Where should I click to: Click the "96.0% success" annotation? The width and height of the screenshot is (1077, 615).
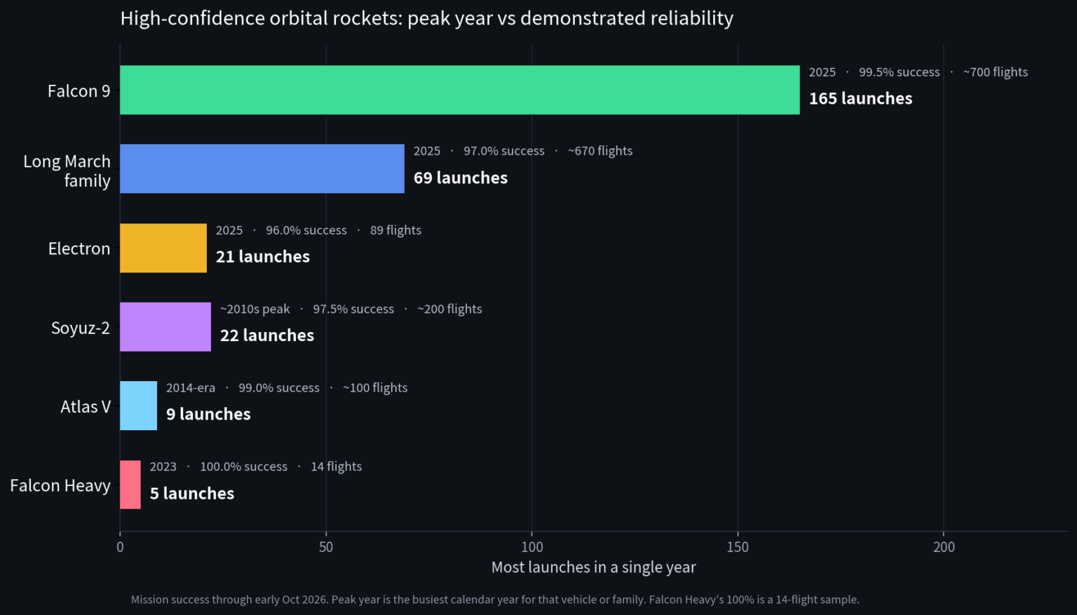coord(306,230)
